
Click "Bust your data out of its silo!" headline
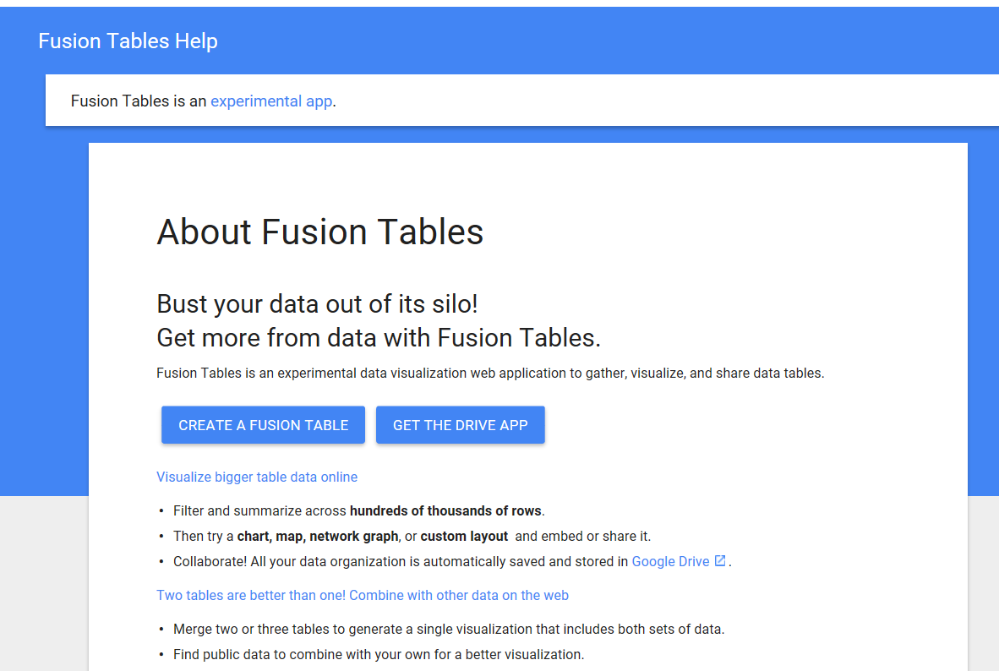318,303
